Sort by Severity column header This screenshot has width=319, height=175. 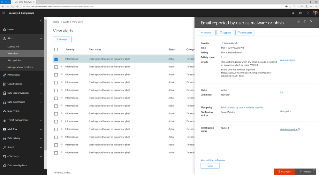[70, 50]
